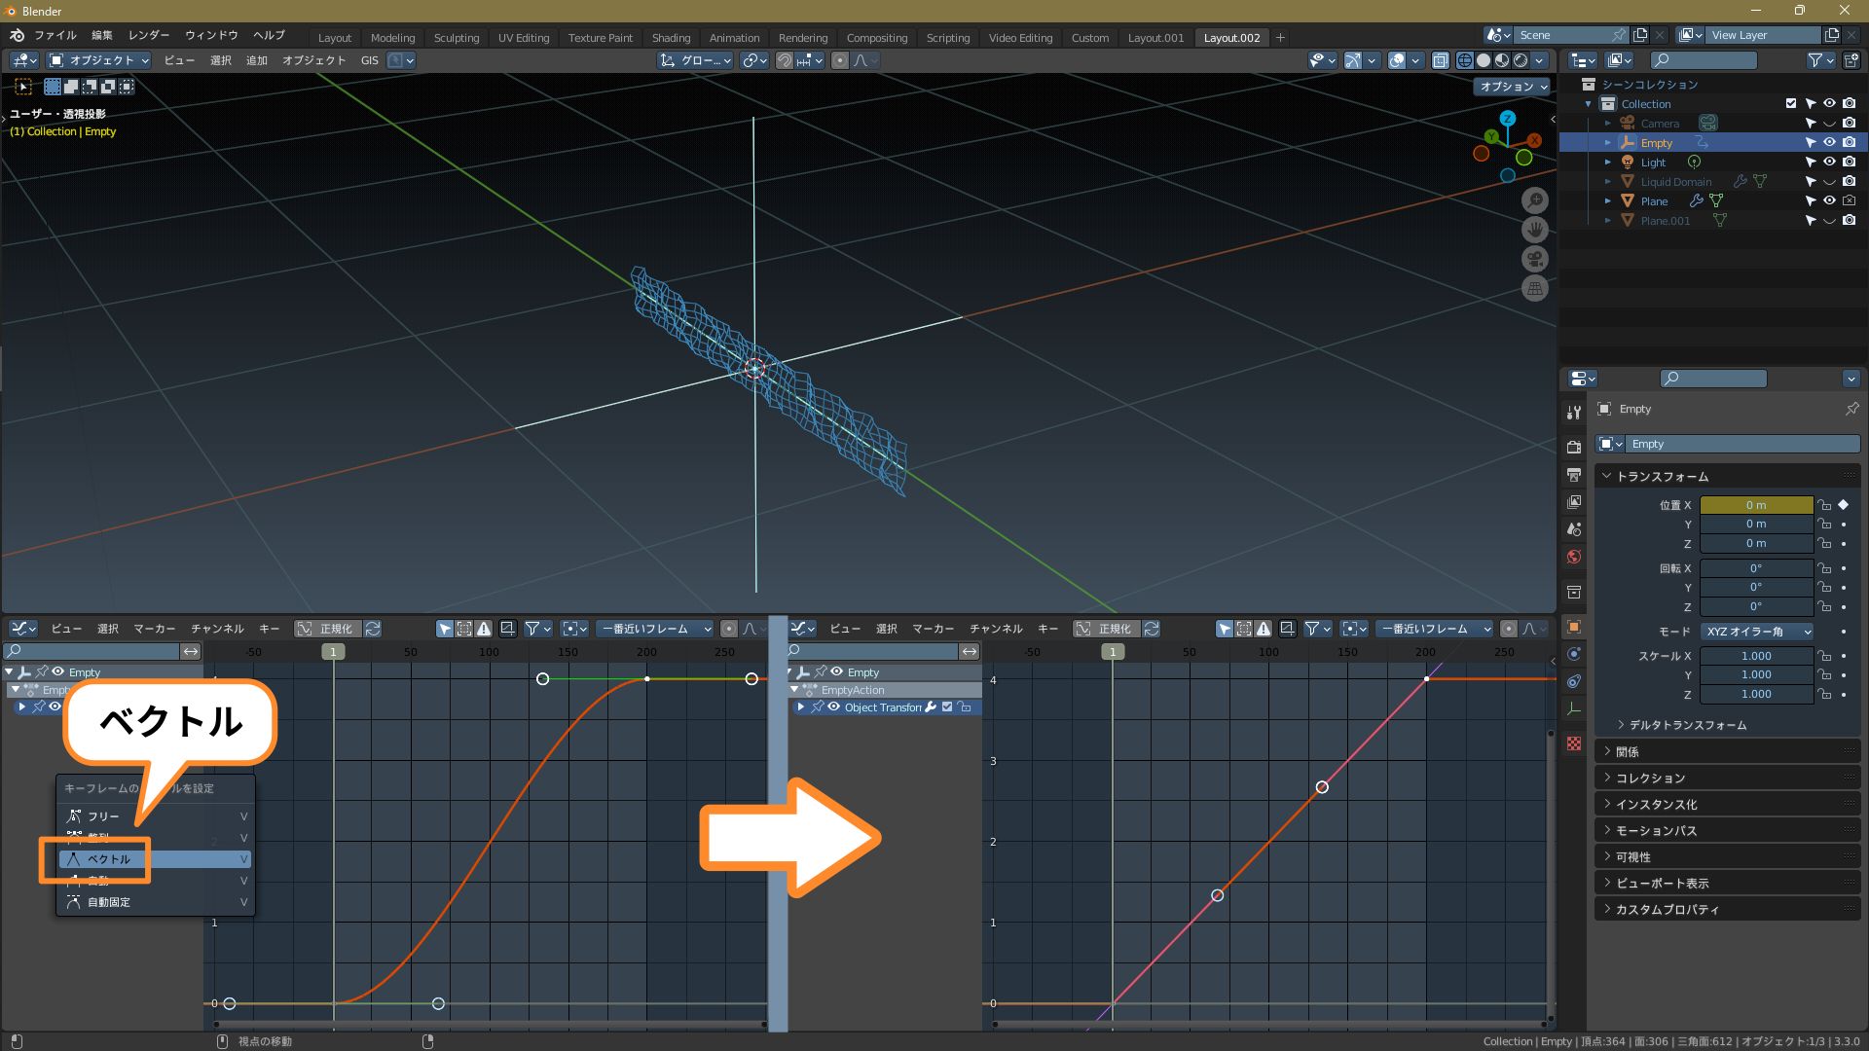
Task: Toggle normalize (正規化) in left graph editor
Action: 327,629
